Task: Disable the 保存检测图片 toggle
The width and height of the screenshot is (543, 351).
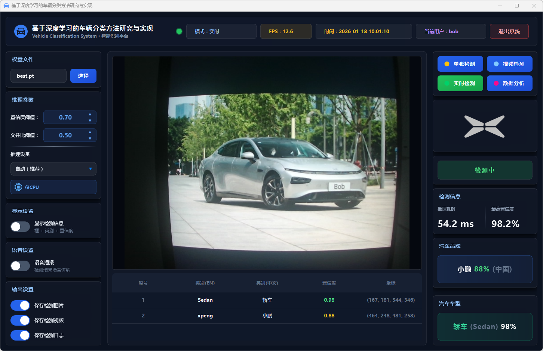Action: tap(20, 305)
